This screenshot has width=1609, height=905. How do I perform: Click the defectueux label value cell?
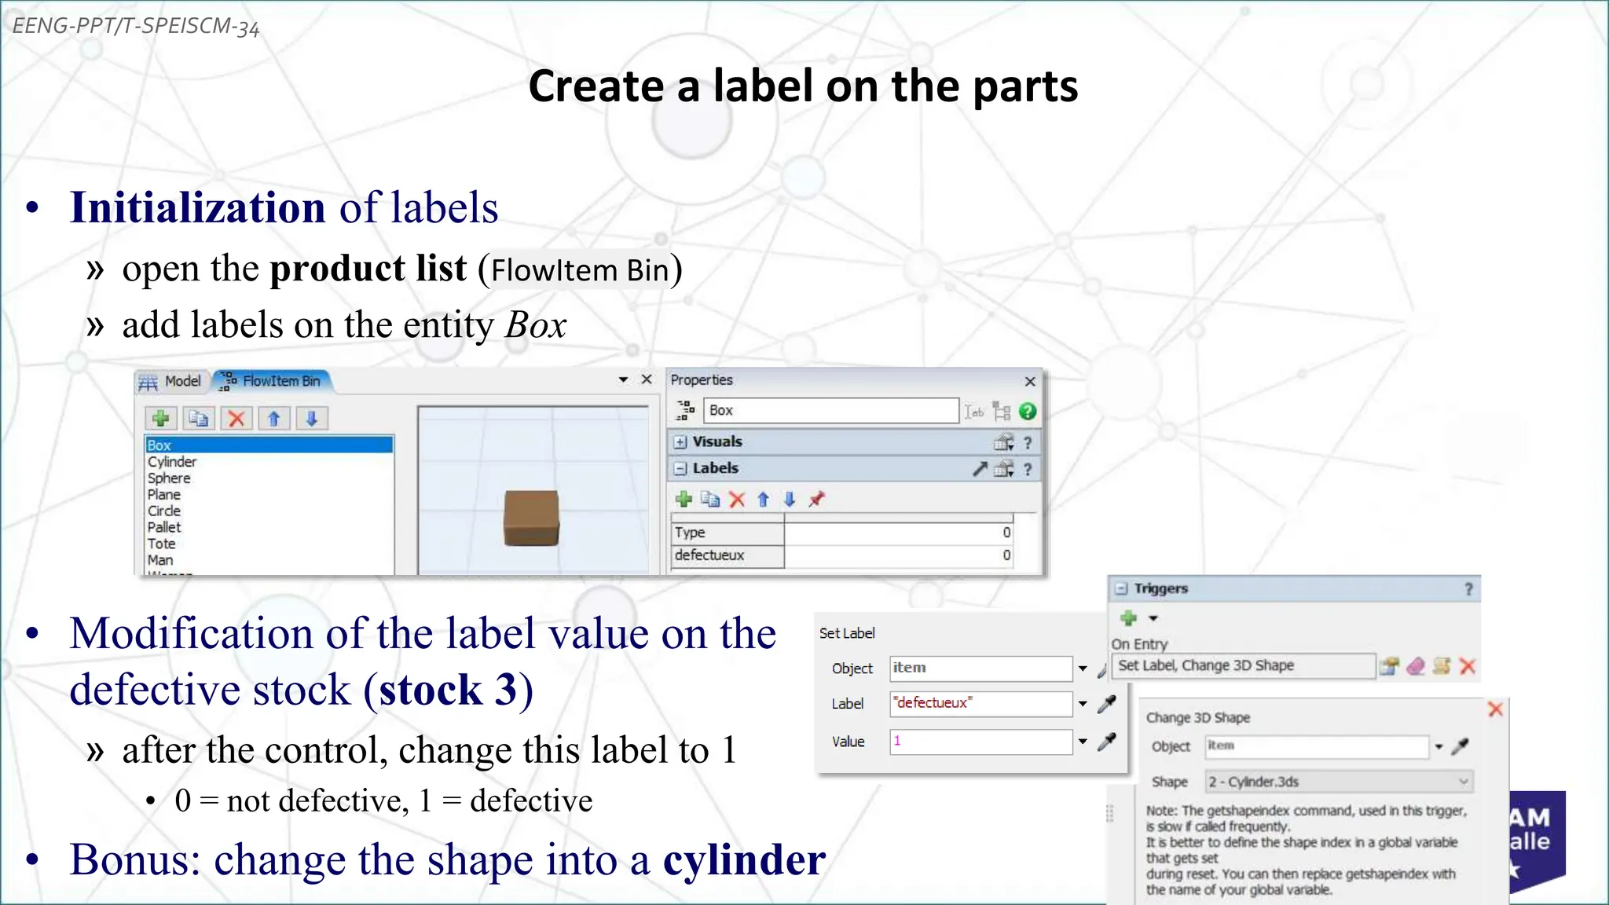click(x=898, y=555)
